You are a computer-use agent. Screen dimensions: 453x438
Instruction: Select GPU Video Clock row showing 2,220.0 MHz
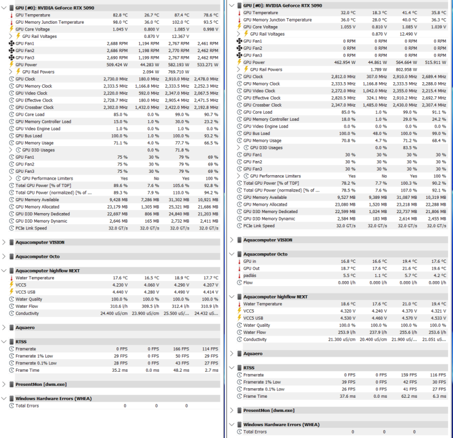coord(114,93)
